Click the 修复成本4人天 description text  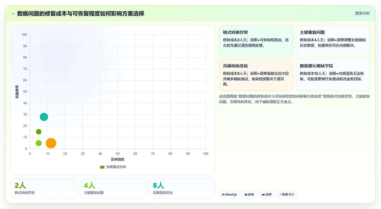pyautogui.click(x=333, y=43)
